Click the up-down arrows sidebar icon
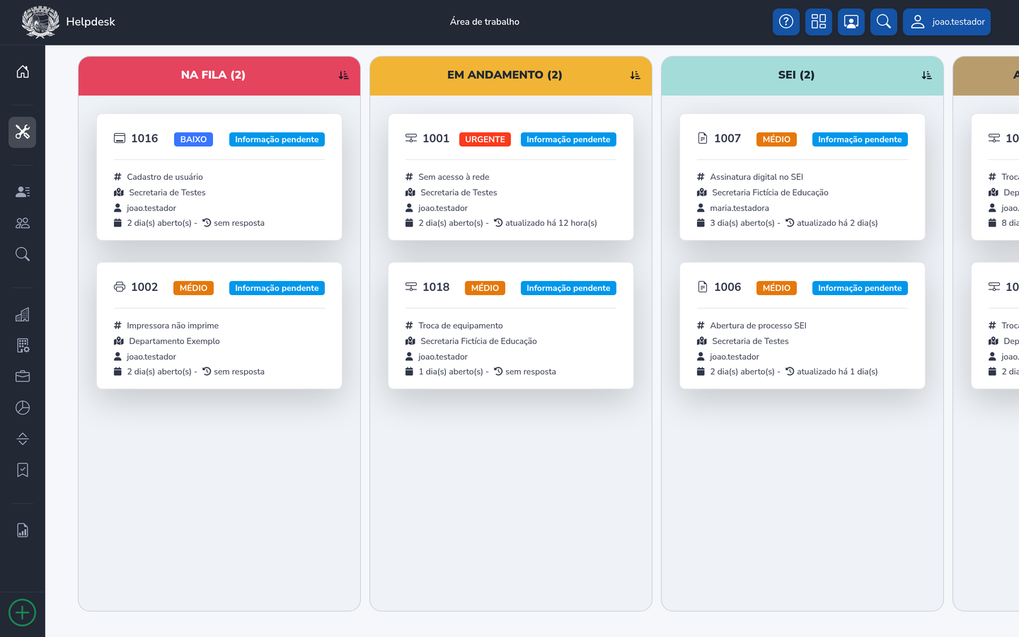 (x=23, y=439)
